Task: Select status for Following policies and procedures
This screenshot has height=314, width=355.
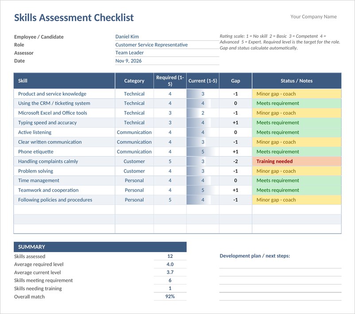Action: click(x=297, y=200)
